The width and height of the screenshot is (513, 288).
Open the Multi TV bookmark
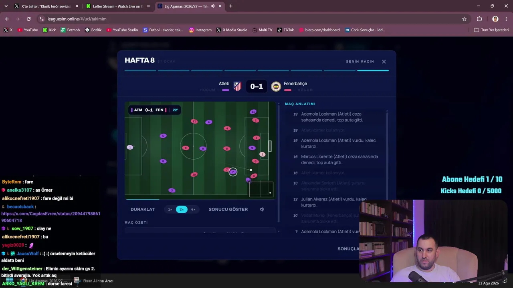263,30
